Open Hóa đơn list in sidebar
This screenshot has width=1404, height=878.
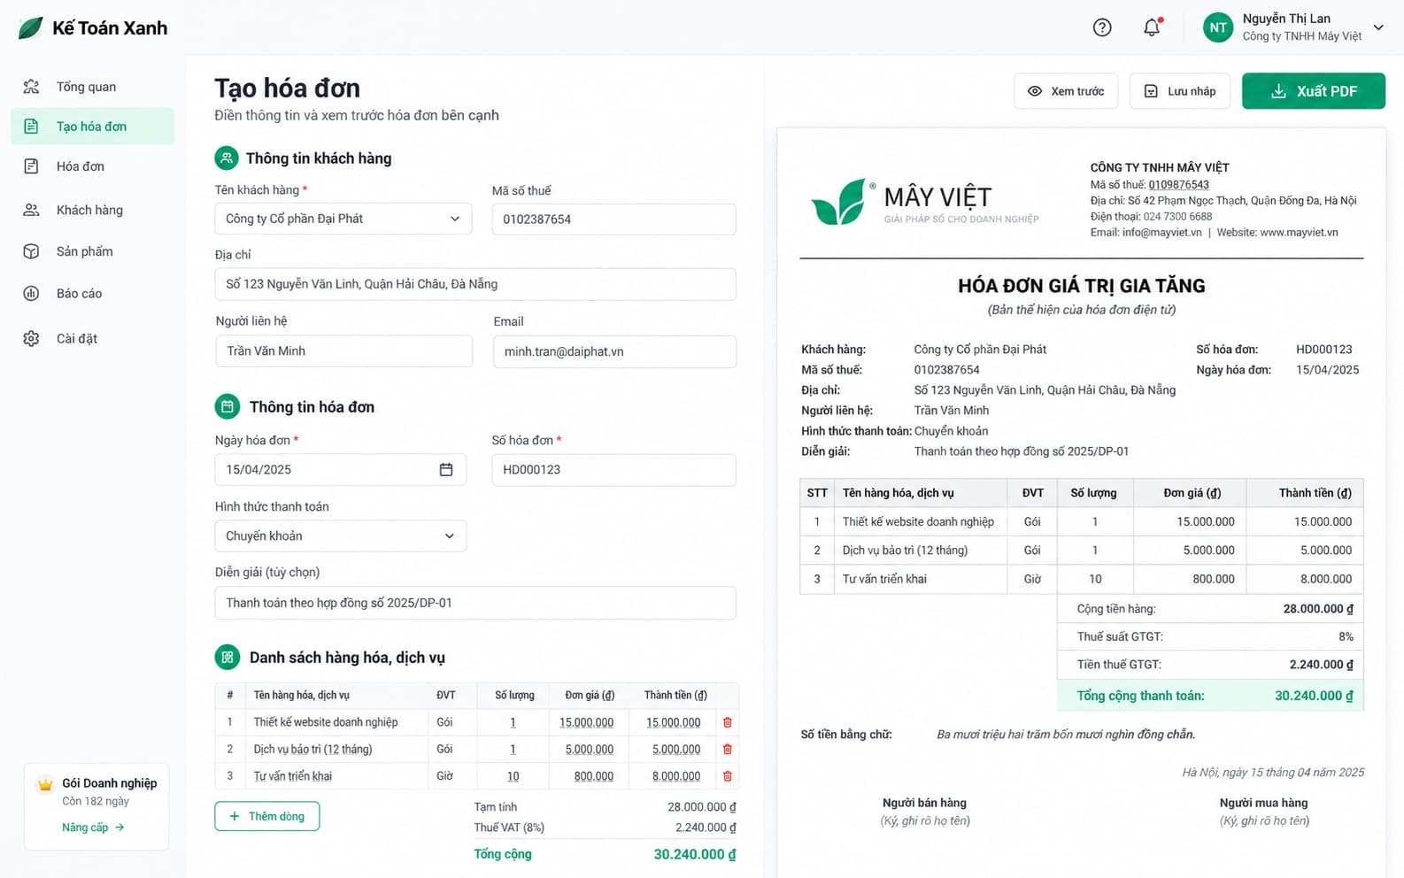click(x=93, y=166)
